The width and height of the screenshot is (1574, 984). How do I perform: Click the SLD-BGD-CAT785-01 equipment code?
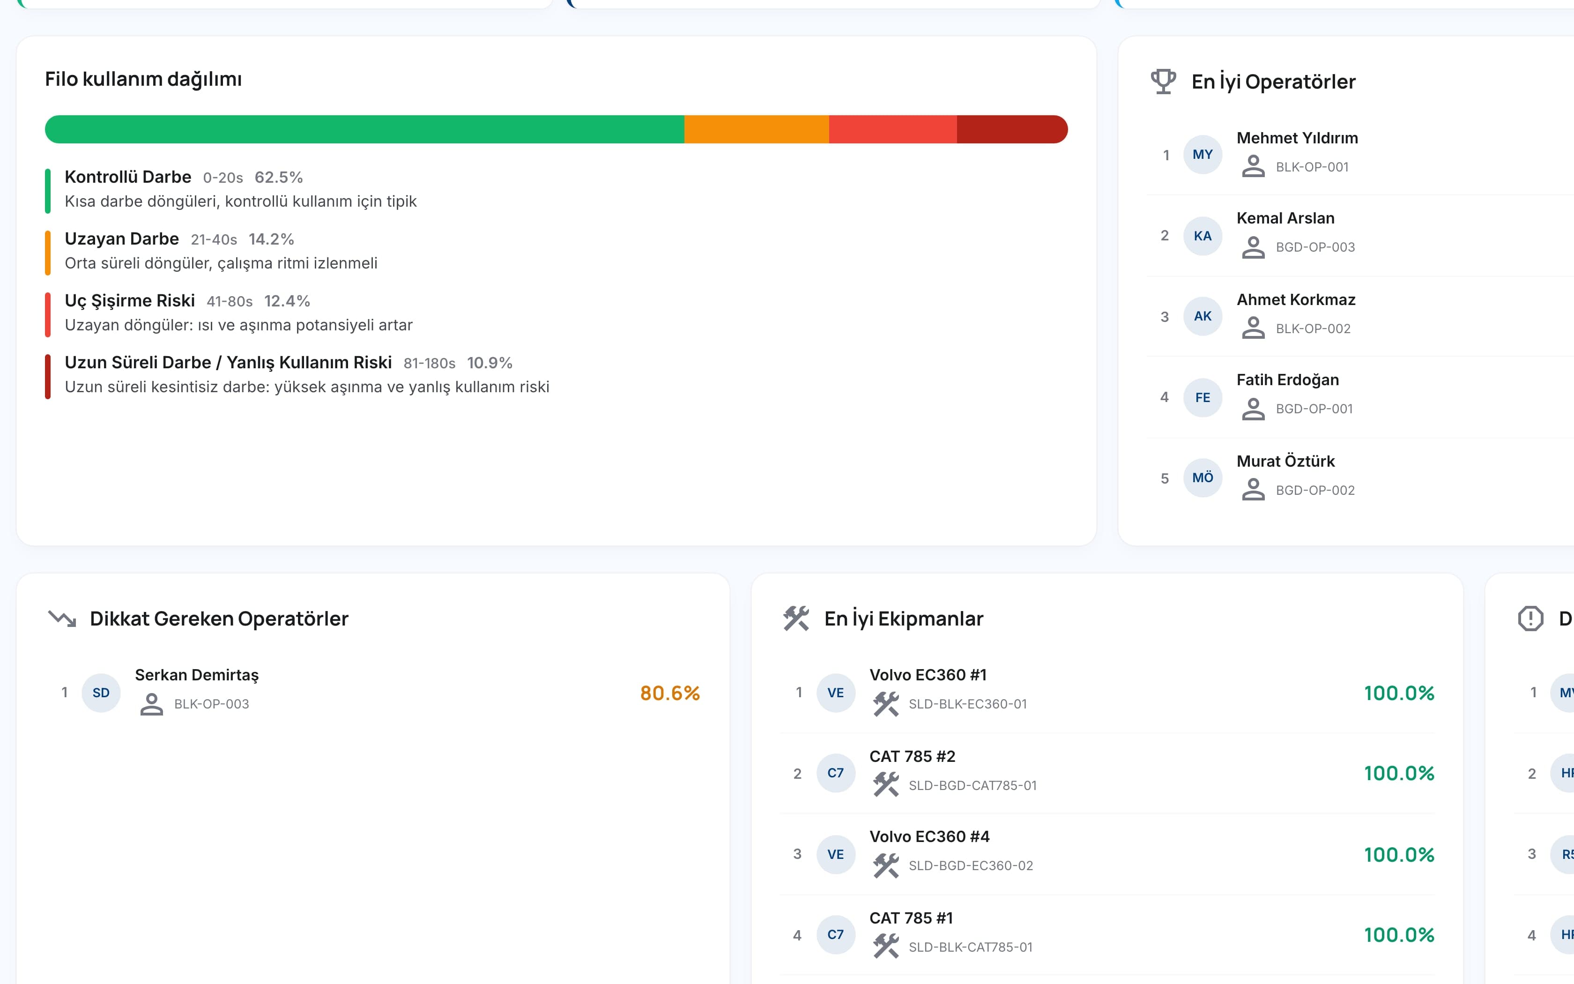point(973,785)
